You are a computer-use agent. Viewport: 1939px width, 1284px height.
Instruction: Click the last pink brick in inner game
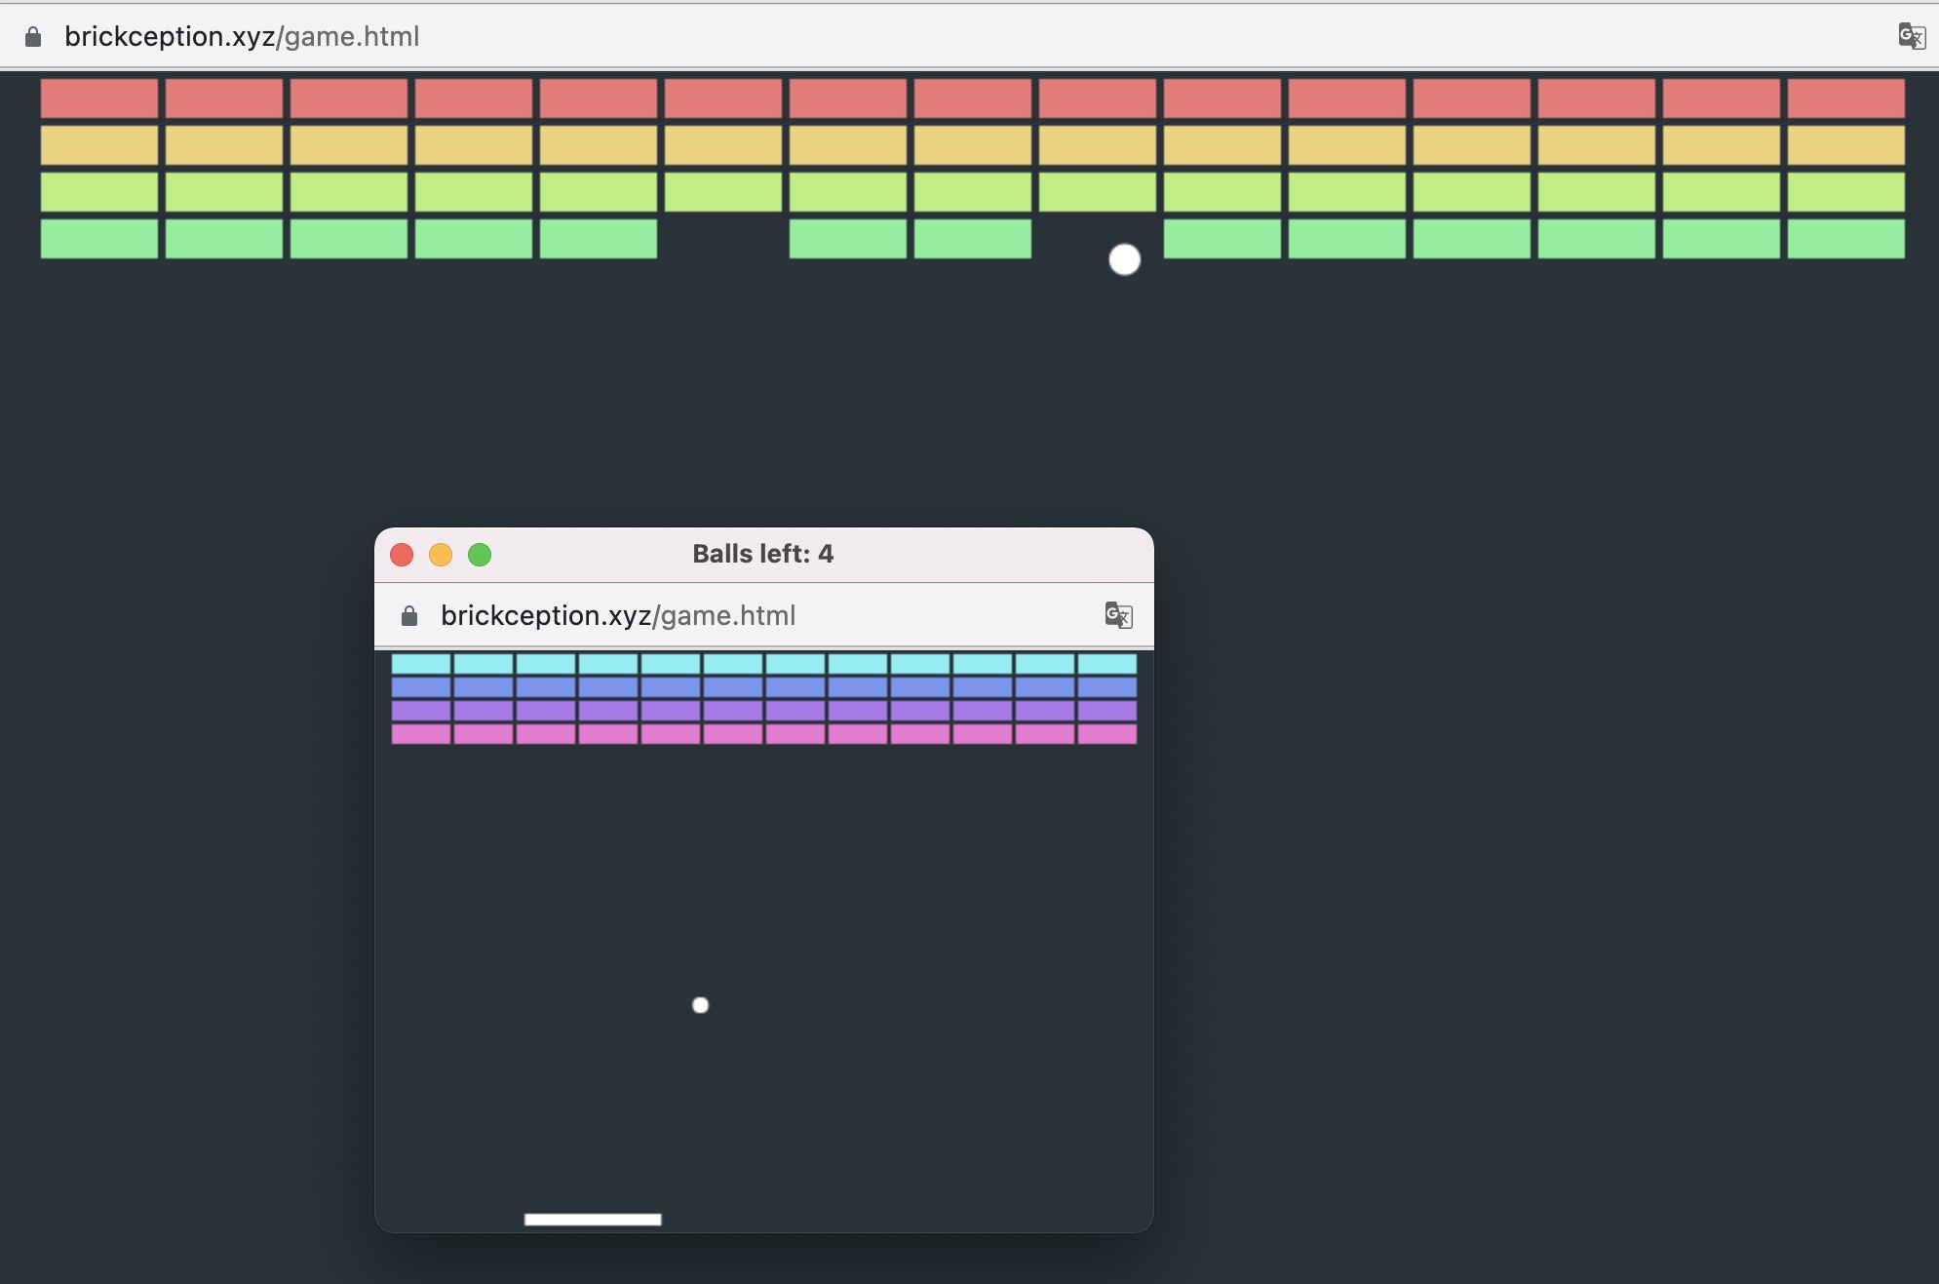click(x=1106, y=734)
